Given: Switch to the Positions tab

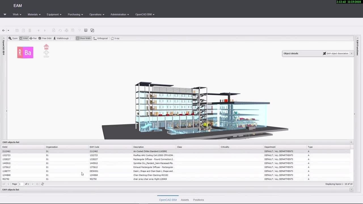Looking at the screenshot, I should coord(199,200).
